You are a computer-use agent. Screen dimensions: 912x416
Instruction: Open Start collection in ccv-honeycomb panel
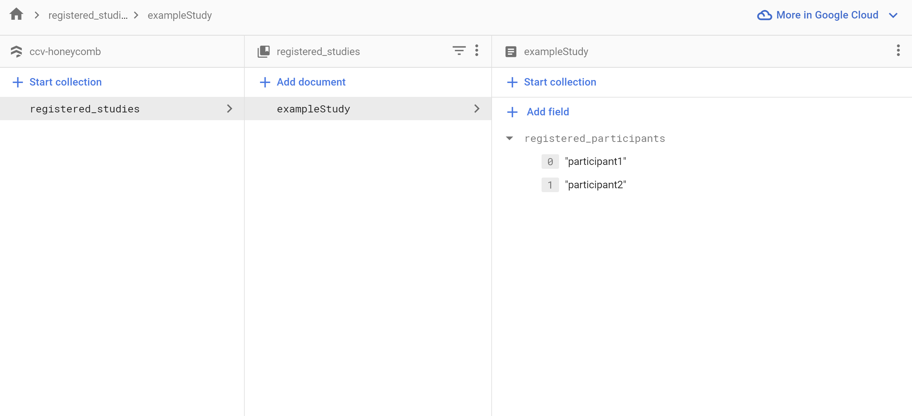pos(58,81)
